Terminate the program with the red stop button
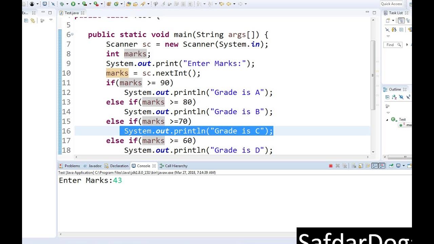Screen dimensions: 434x244 click(x=331, y=166)
